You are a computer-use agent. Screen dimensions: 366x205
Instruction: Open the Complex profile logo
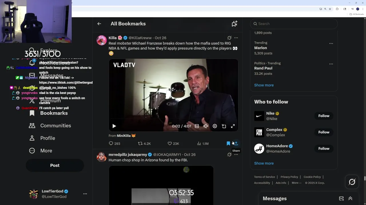click(259, 132)
